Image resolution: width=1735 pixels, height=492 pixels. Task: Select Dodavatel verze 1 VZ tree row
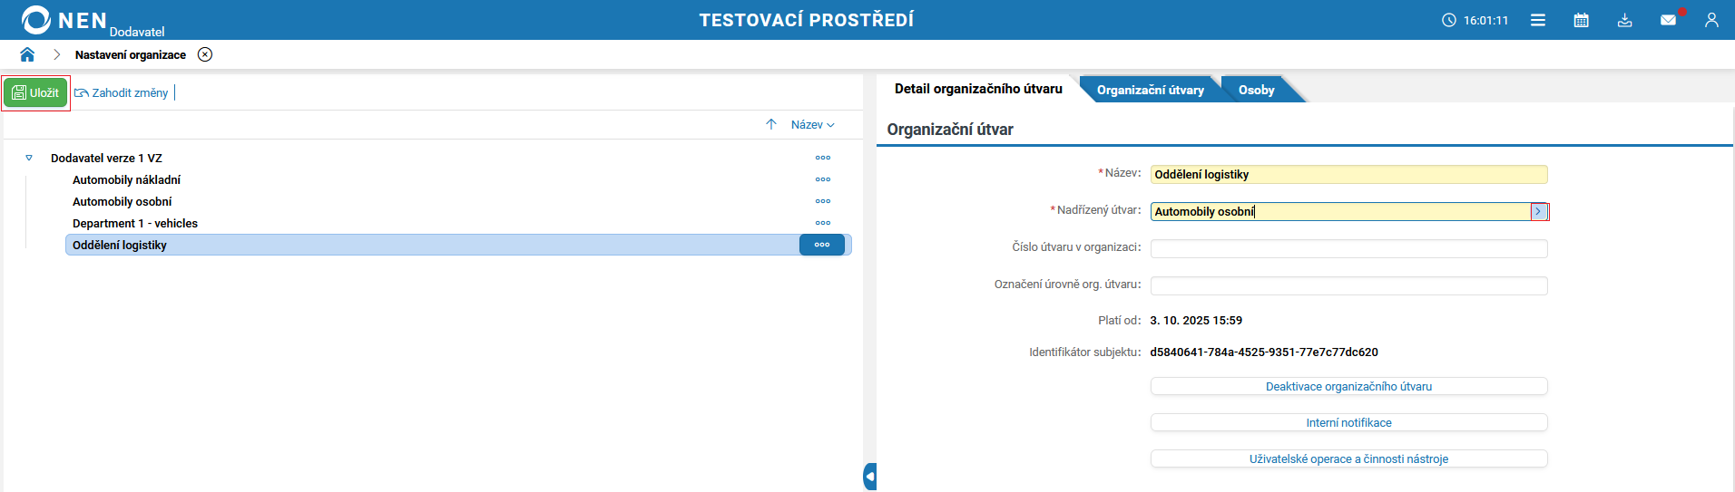106,158
